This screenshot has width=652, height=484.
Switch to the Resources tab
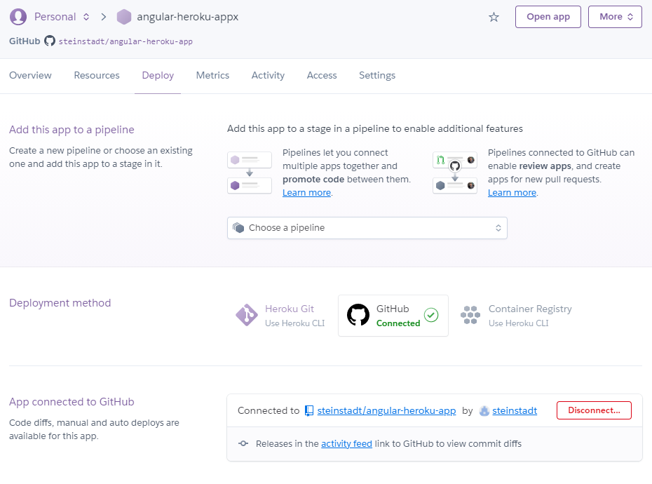coord(97,75)
